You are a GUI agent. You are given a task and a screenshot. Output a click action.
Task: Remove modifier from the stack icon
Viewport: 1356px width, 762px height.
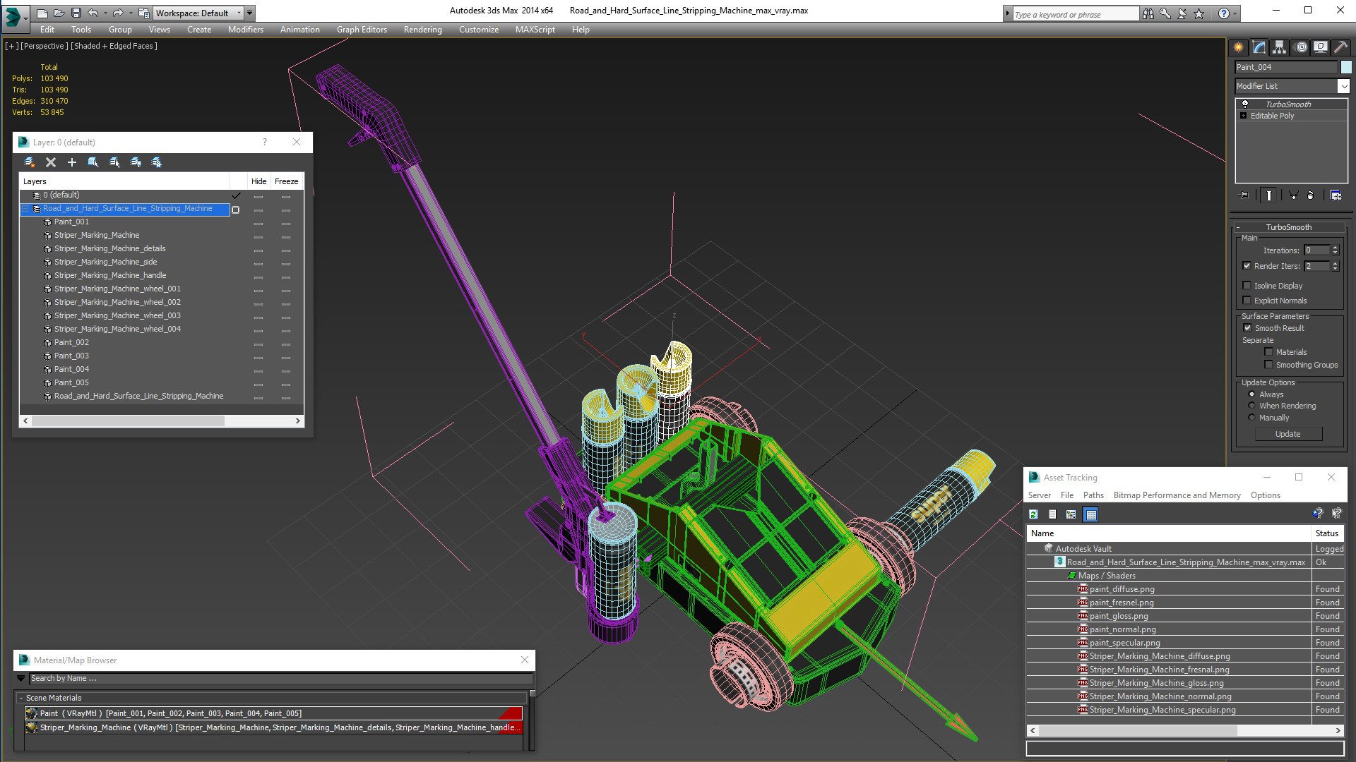(x=1311, y=195)
